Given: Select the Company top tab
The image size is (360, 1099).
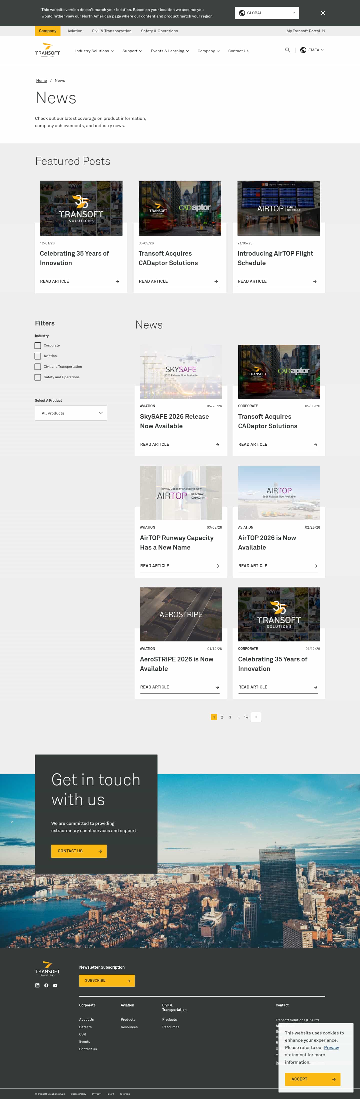Looking at the screenshot, I should click(47, 31).
